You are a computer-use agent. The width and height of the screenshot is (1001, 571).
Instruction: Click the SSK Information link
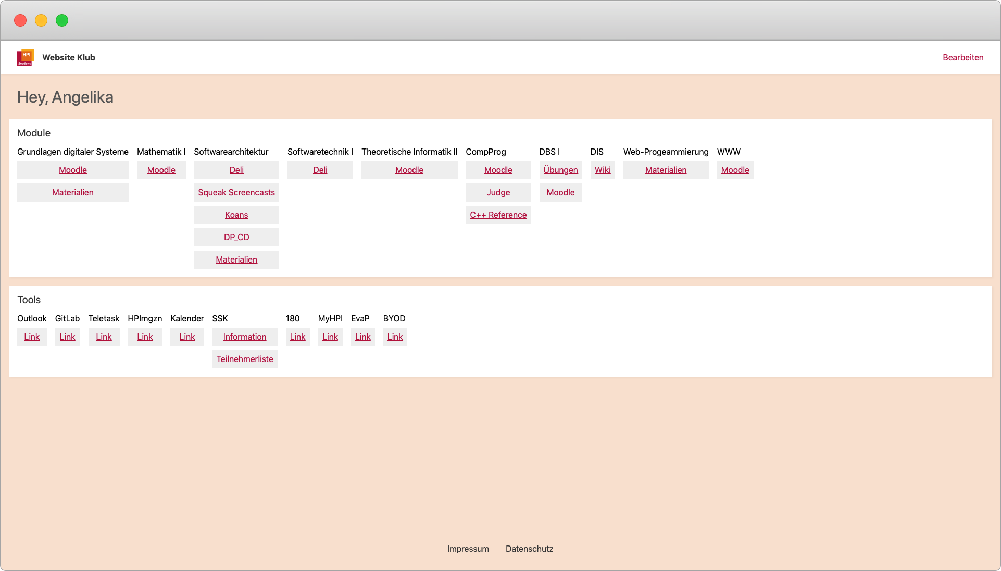[x=245, y=337]
